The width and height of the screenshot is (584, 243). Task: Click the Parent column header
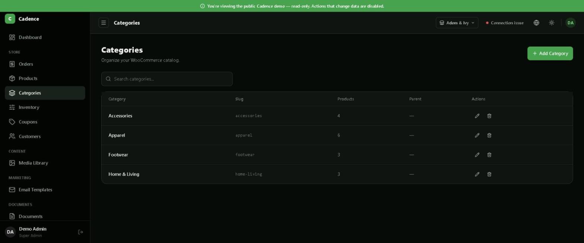tap(415, 99)
